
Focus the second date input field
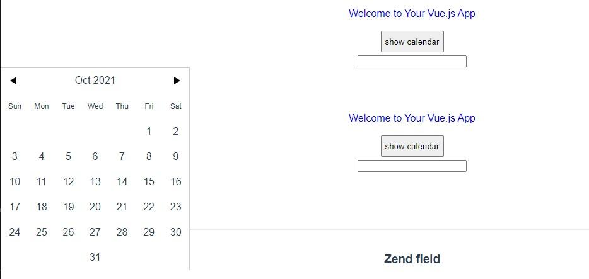pyautogui.click(x=412, y=166)
